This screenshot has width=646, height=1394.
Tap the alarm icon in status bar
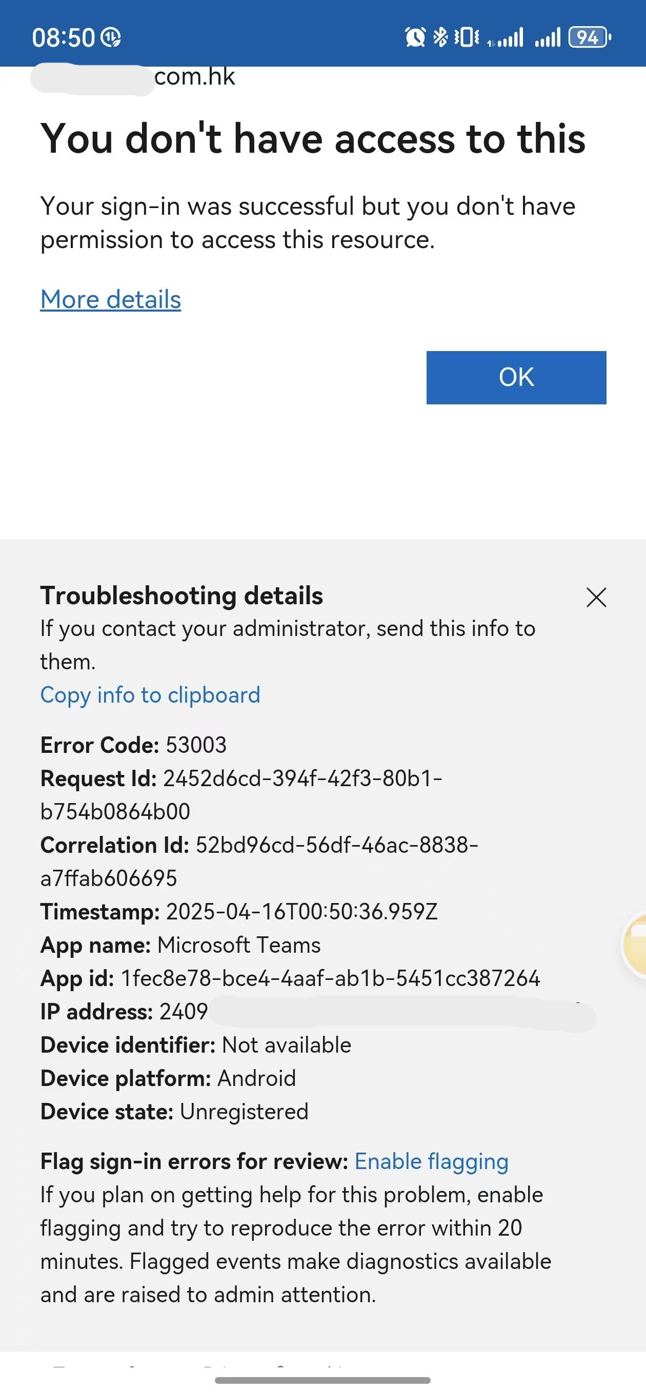coord(415,37)
